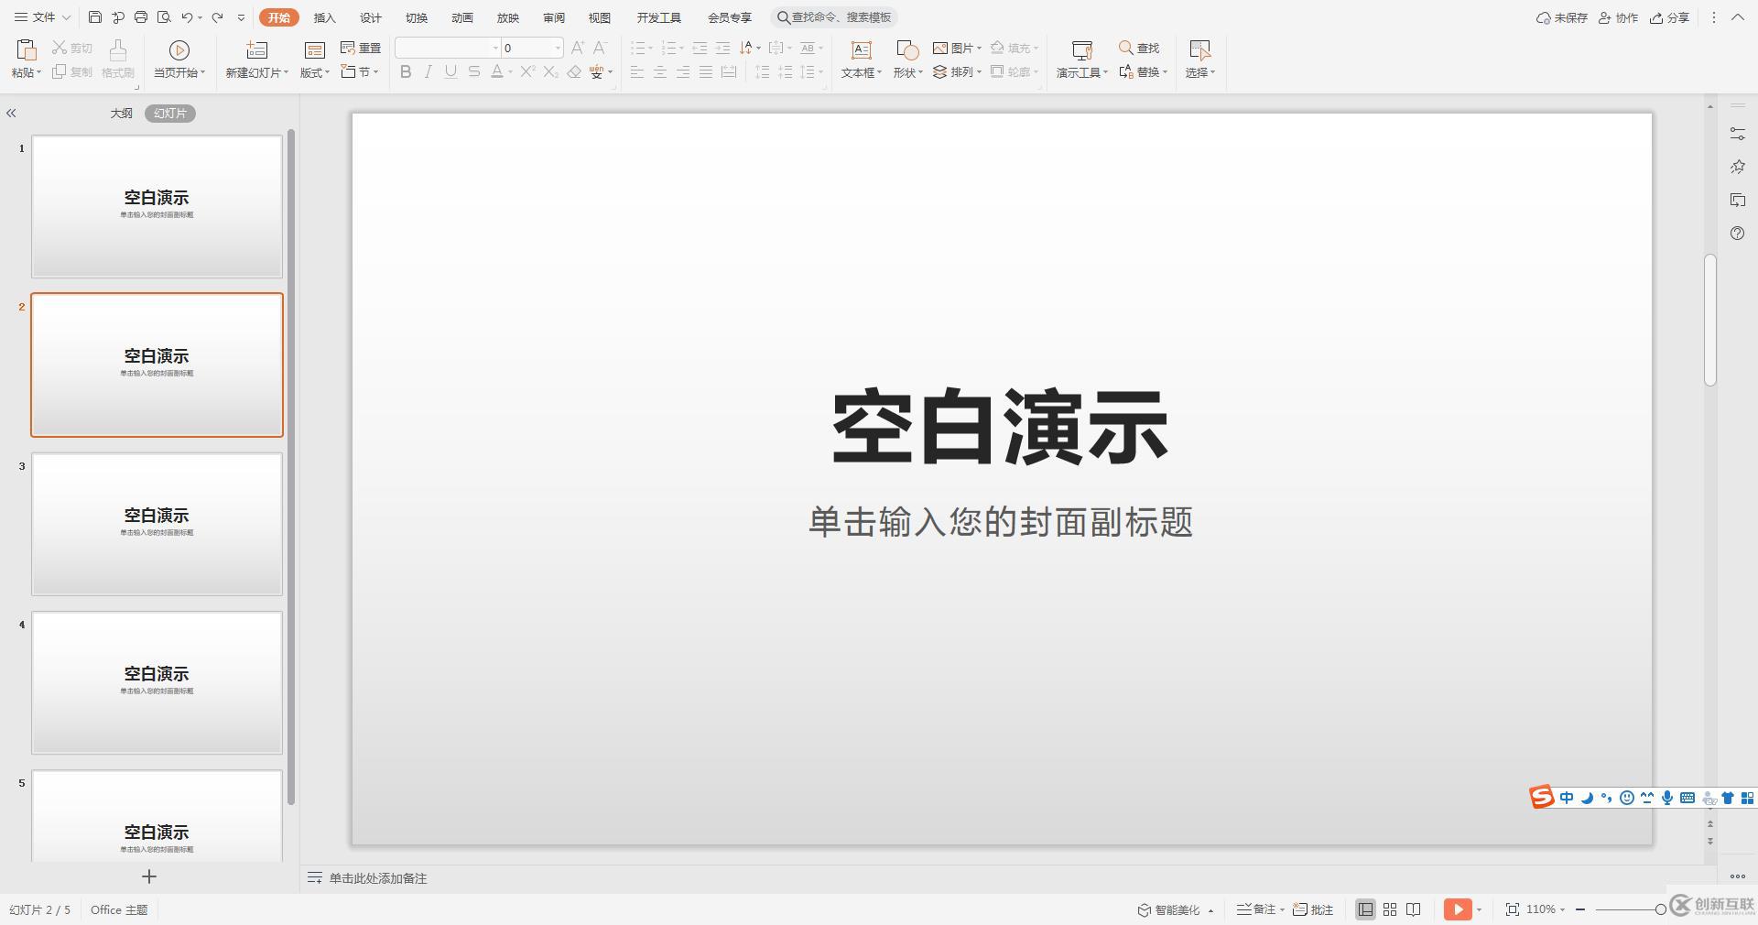Toggle left text alignment
1758x925 pixels.
tap(637, 71)
